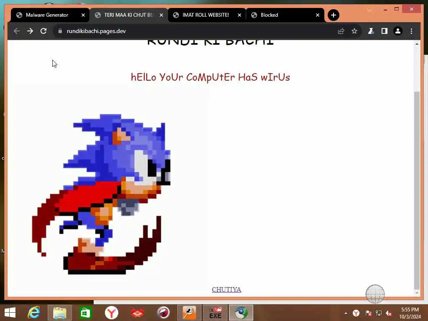
Task: Open the red box app in the taskbar
Action: [x=137, y=313]
